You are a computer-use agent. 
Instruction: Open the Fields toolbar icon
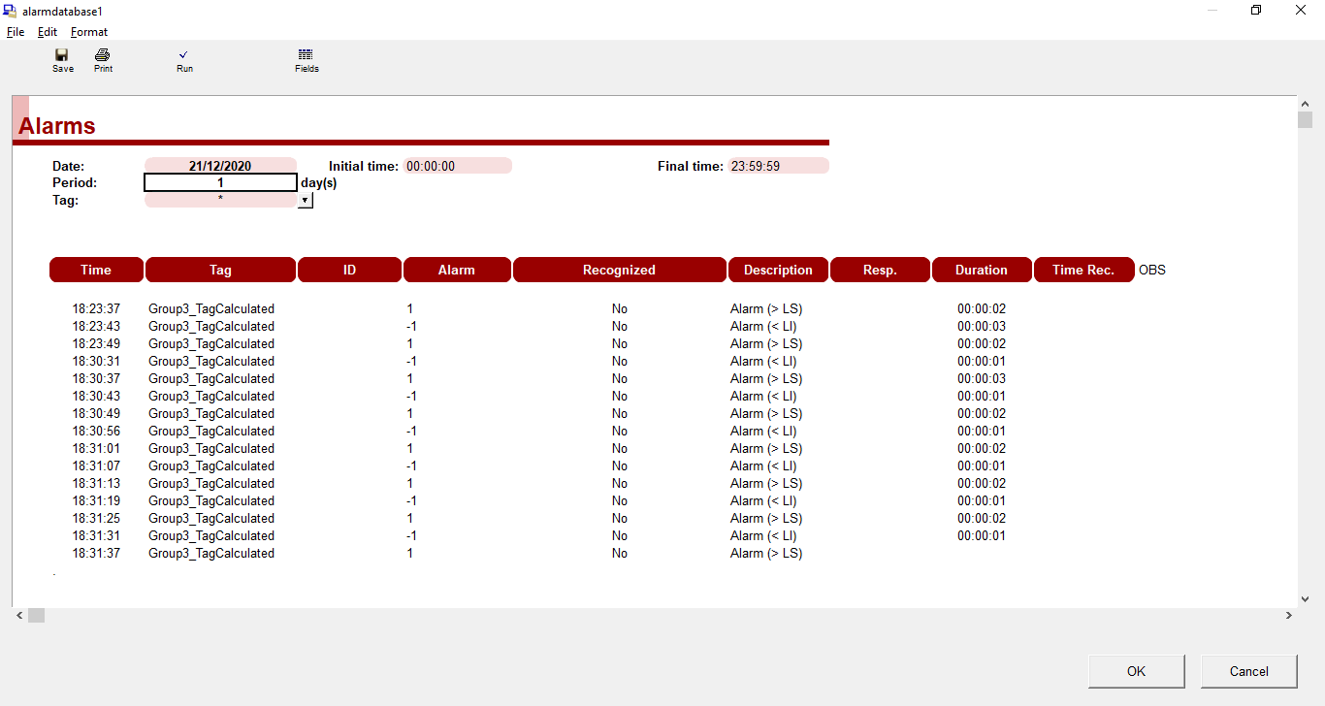pos(307,60)
